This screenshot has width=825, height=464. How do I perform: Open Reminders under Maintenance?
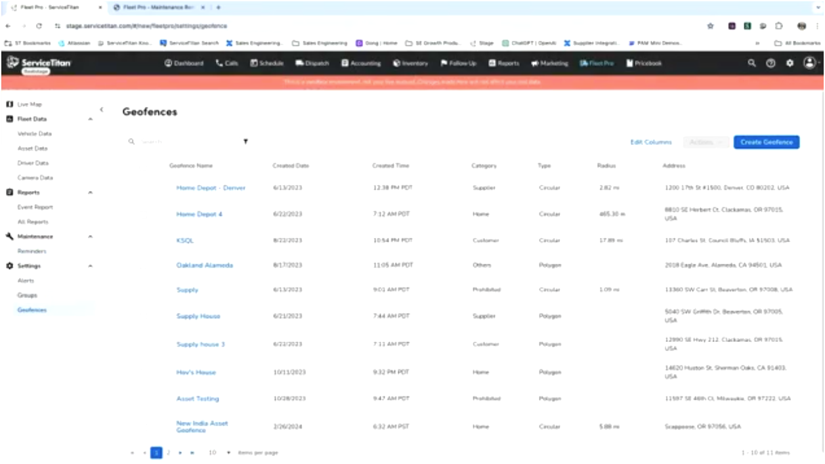coord(32,251)
